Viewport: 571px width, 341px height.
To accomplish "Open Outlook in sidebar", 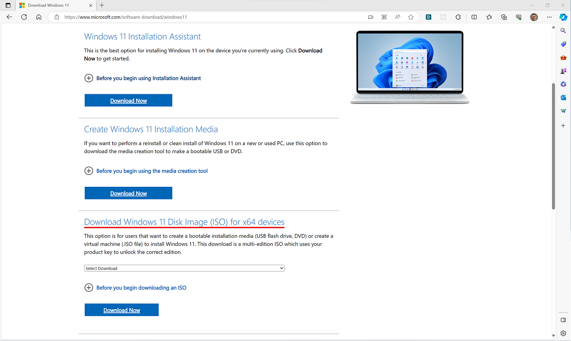I will coord(563,98).
